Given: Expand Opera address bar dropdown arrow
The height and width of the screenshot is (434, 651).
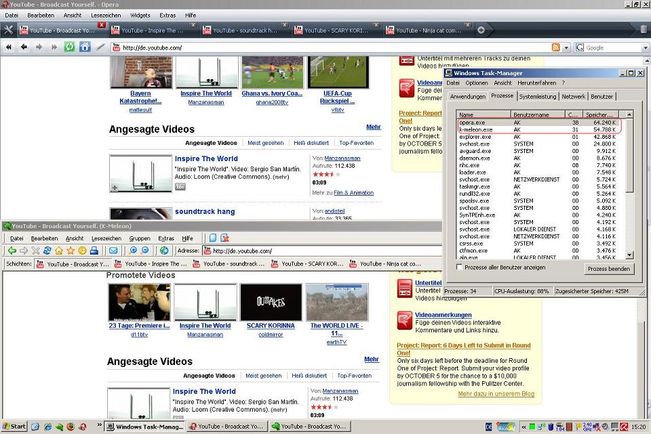Looking at the screenshot, I should (566, 47).
